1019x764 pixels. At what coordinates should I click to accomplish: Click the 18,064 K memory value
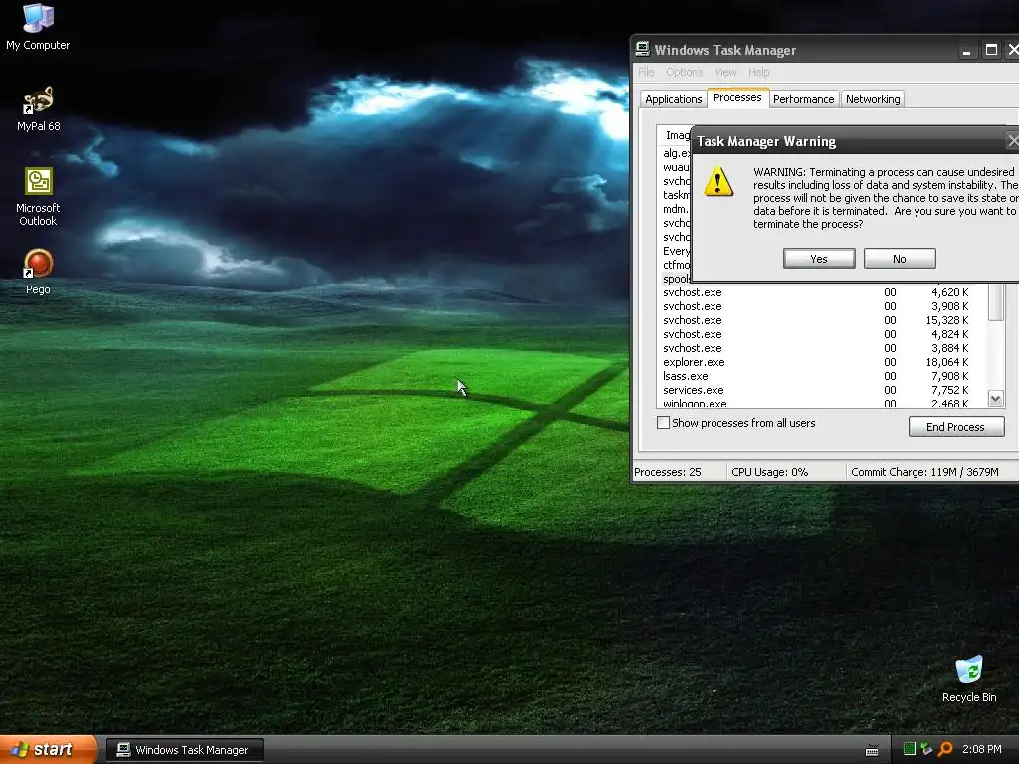[x=947, y=362]
